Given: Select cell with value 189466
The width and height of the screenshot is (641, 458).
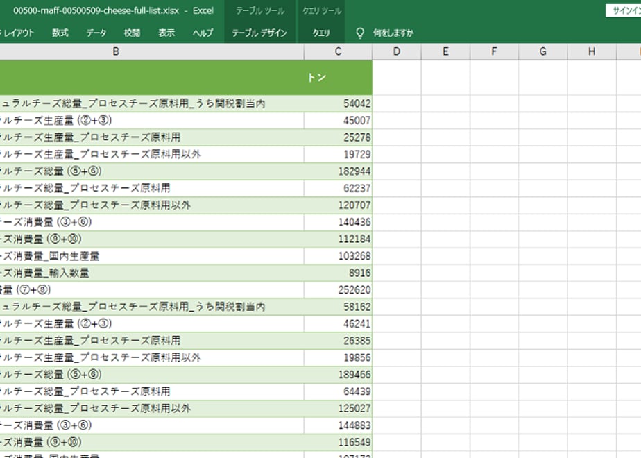Looking at the screenshot, I should 338,375.
